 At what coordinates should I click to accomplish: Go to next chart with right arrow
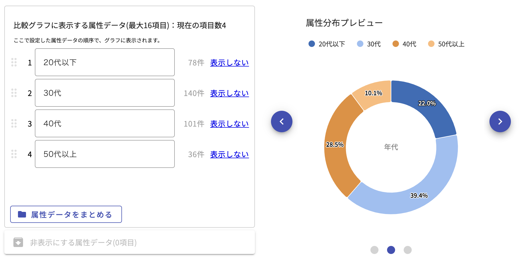(x=500, y=121)
